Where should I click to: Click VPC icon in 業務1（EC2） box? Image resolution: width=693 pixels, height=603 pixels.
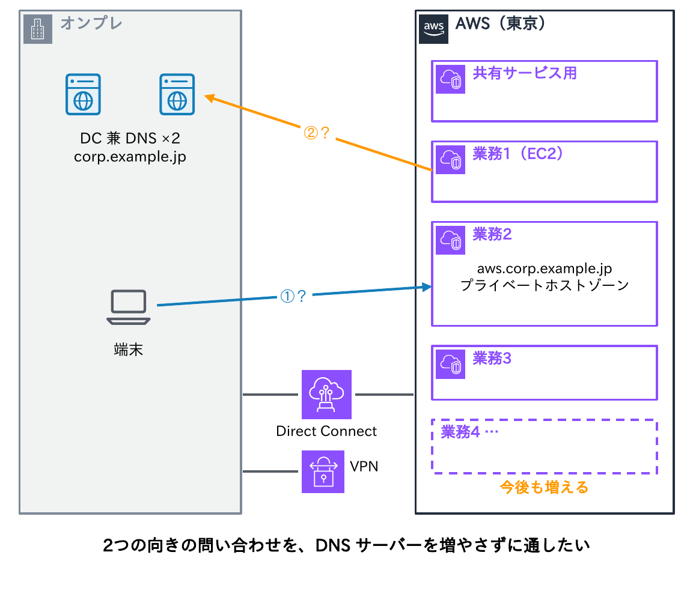pyautogui.click(x=450, y=160)
